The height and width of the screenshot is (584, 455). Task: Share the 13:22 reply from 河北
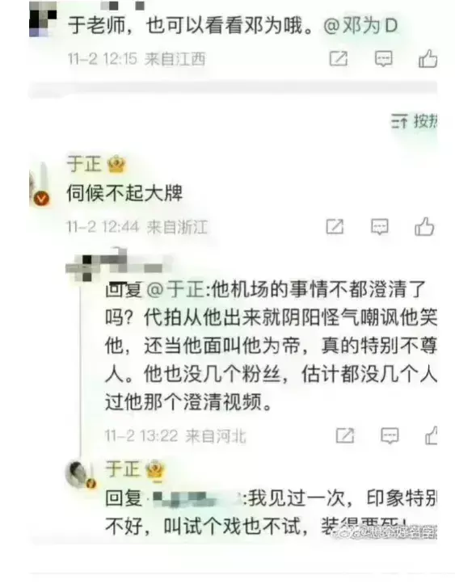345,435
